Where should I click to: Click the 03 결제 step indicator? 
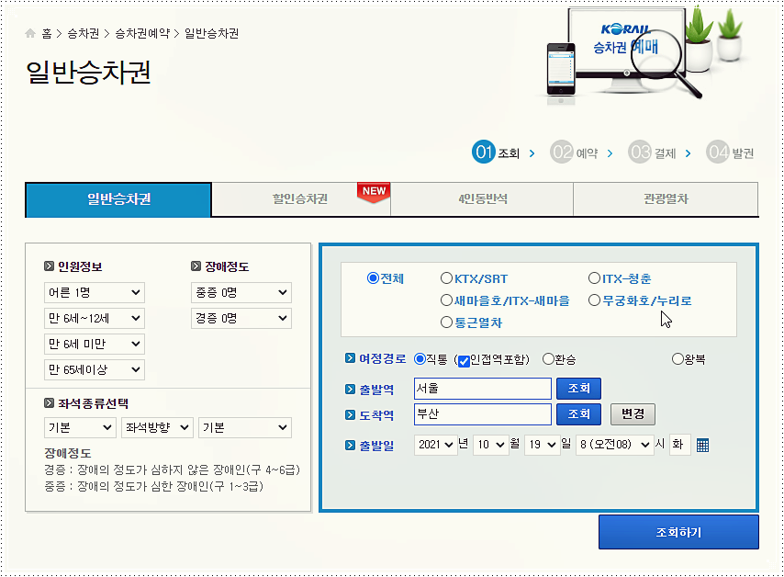(652, 153)
